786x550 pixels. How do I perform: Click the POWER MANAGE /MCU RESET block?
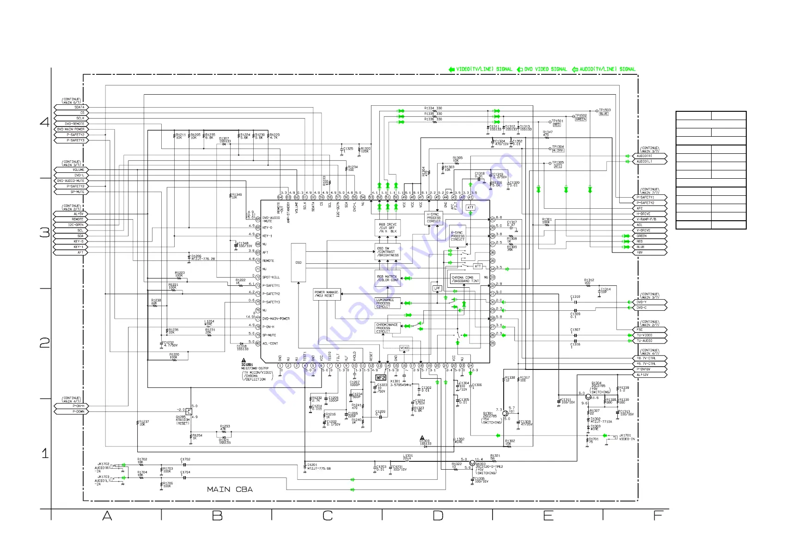click(x=327, y=294)
